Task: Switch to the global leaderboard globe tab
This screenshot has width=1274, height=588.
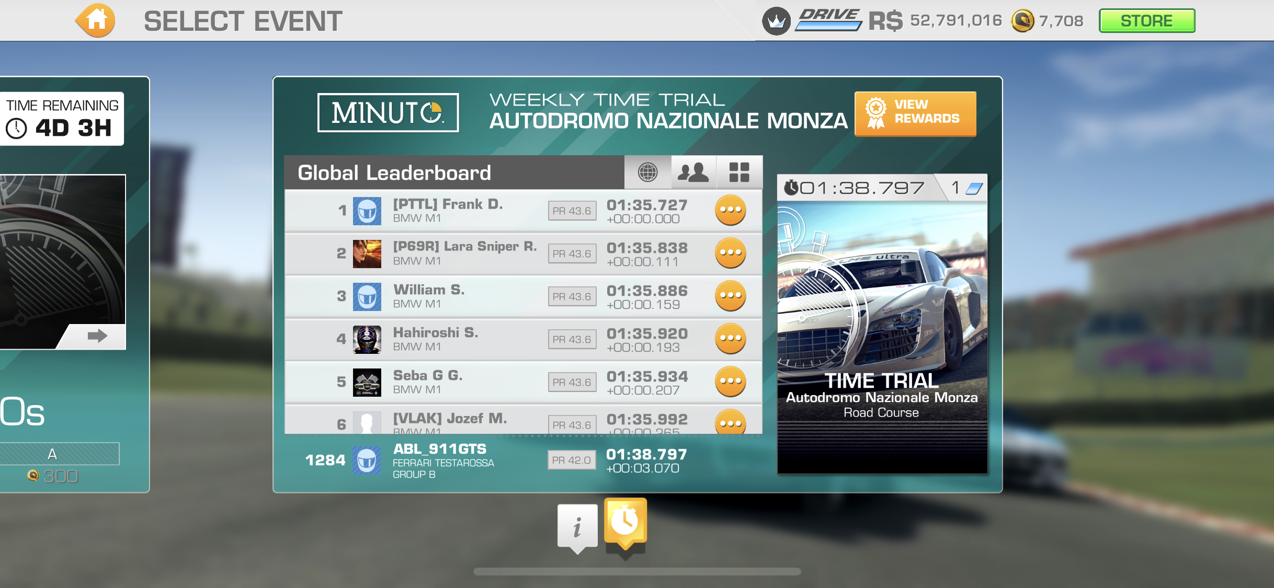Action: coord(647,172)
